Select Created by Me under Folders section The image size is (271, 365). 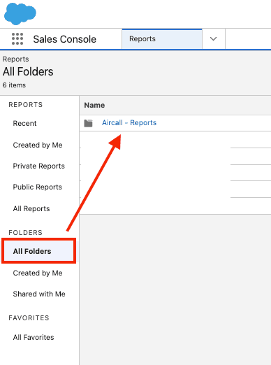point(38,273)
